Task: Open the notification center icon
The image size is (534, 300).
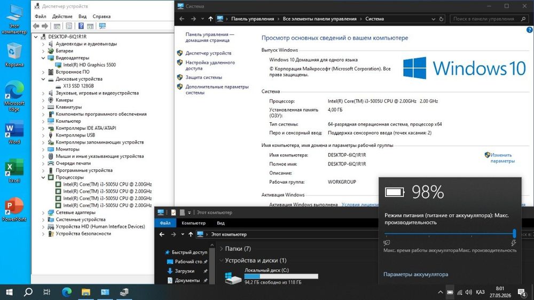Action: coord(522,292)
